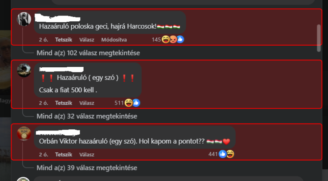328x181 pixels.
Task: Expand all 39 replies
Action: pos(87,167)
